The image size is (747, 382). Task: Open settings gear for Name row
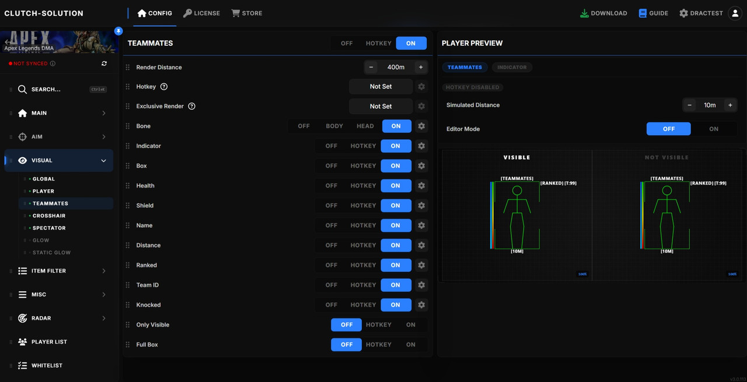point(421,225)
